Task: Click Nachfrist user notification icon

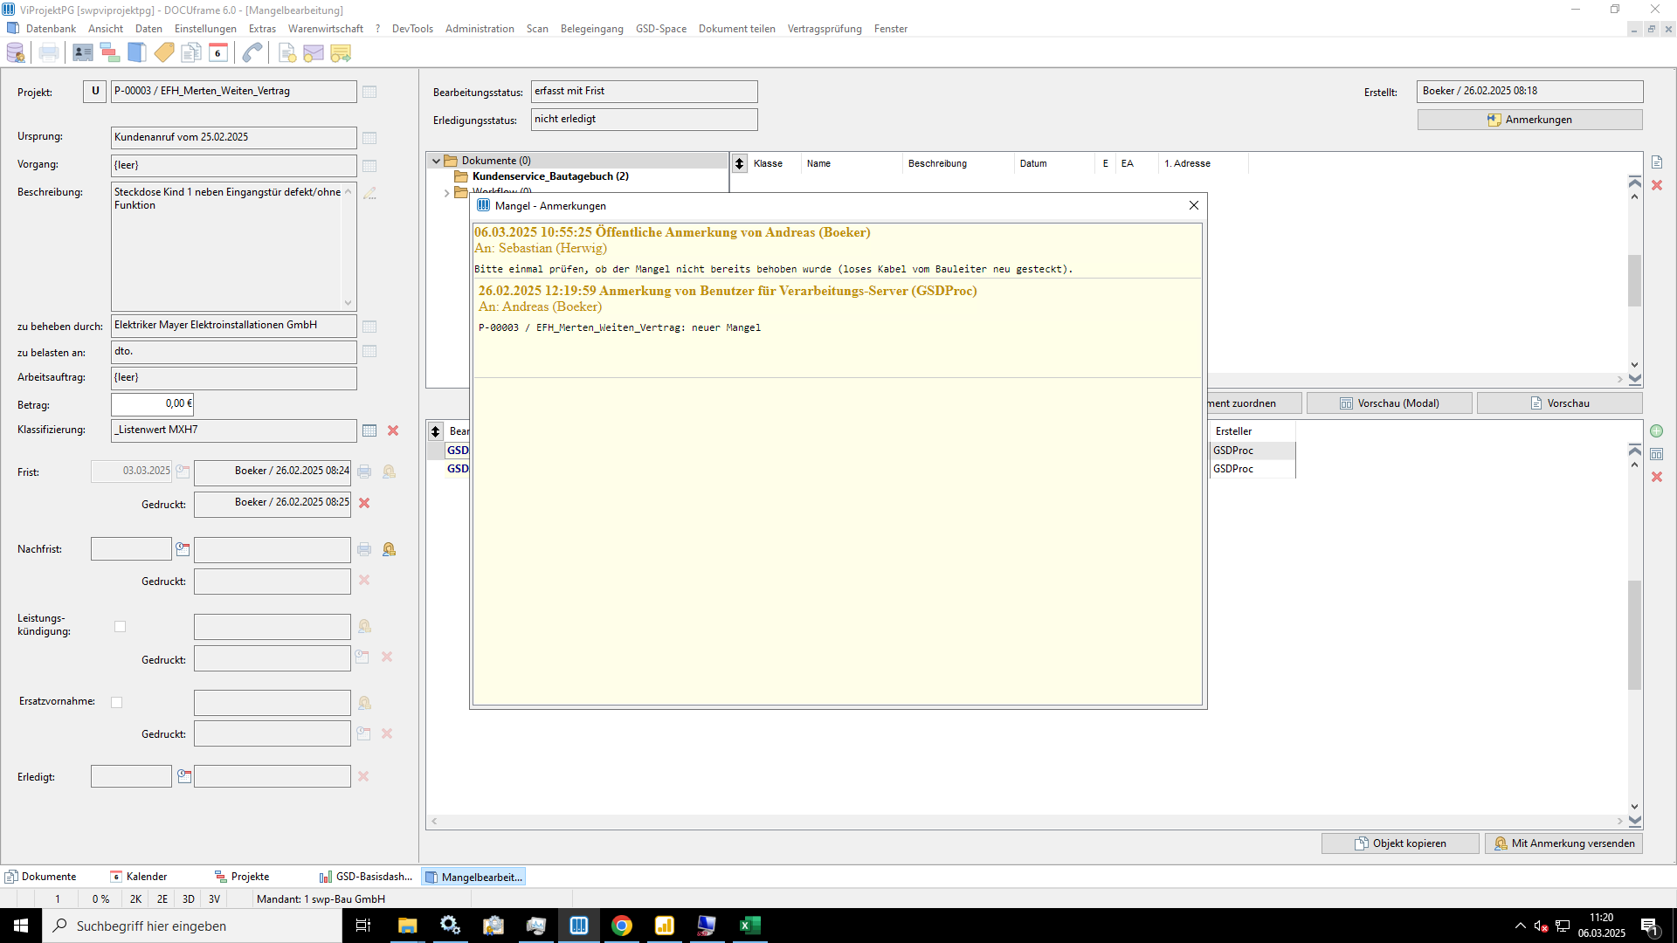Action: [x=389, y=549]
